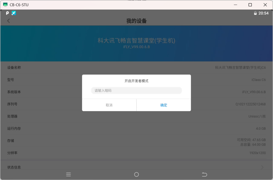Open the rocket status bar icon
Image resolution: width=273 pixels, height=180 pixels.
pos(14,13)
